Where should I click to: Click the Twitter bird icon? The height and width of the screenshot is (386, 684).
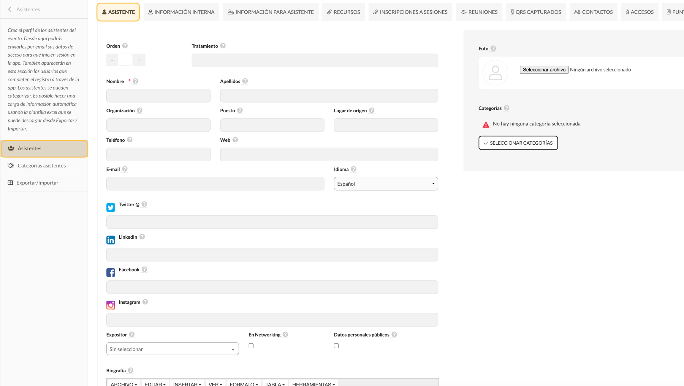click(110, 207)
